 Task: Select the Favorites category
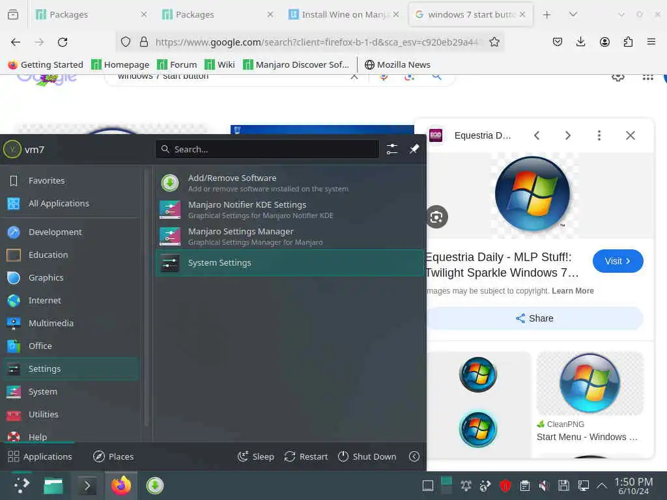pyautogui.click(x=70, y=181)
